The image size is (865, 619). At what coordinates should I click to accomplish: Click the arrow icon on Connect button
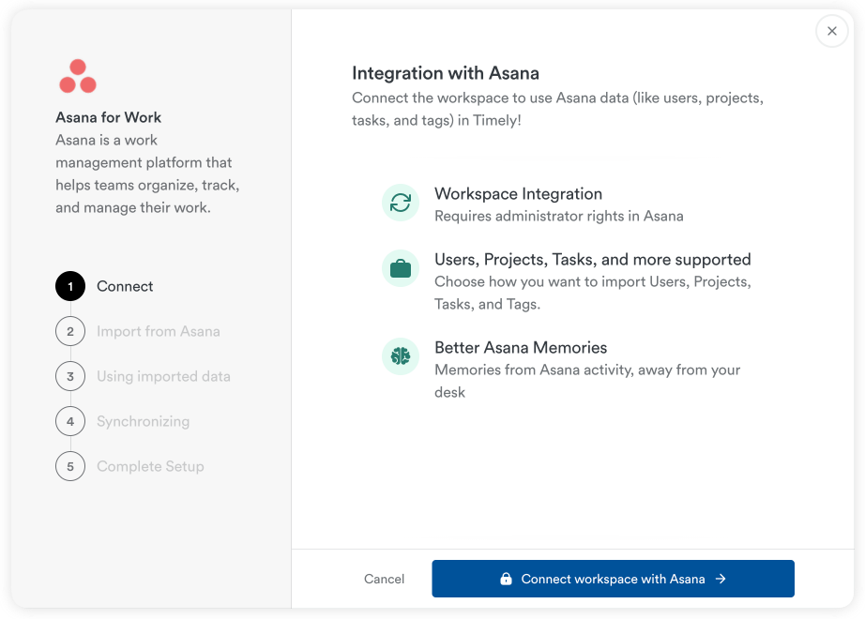pyautogui.click(x=721, y=579)
